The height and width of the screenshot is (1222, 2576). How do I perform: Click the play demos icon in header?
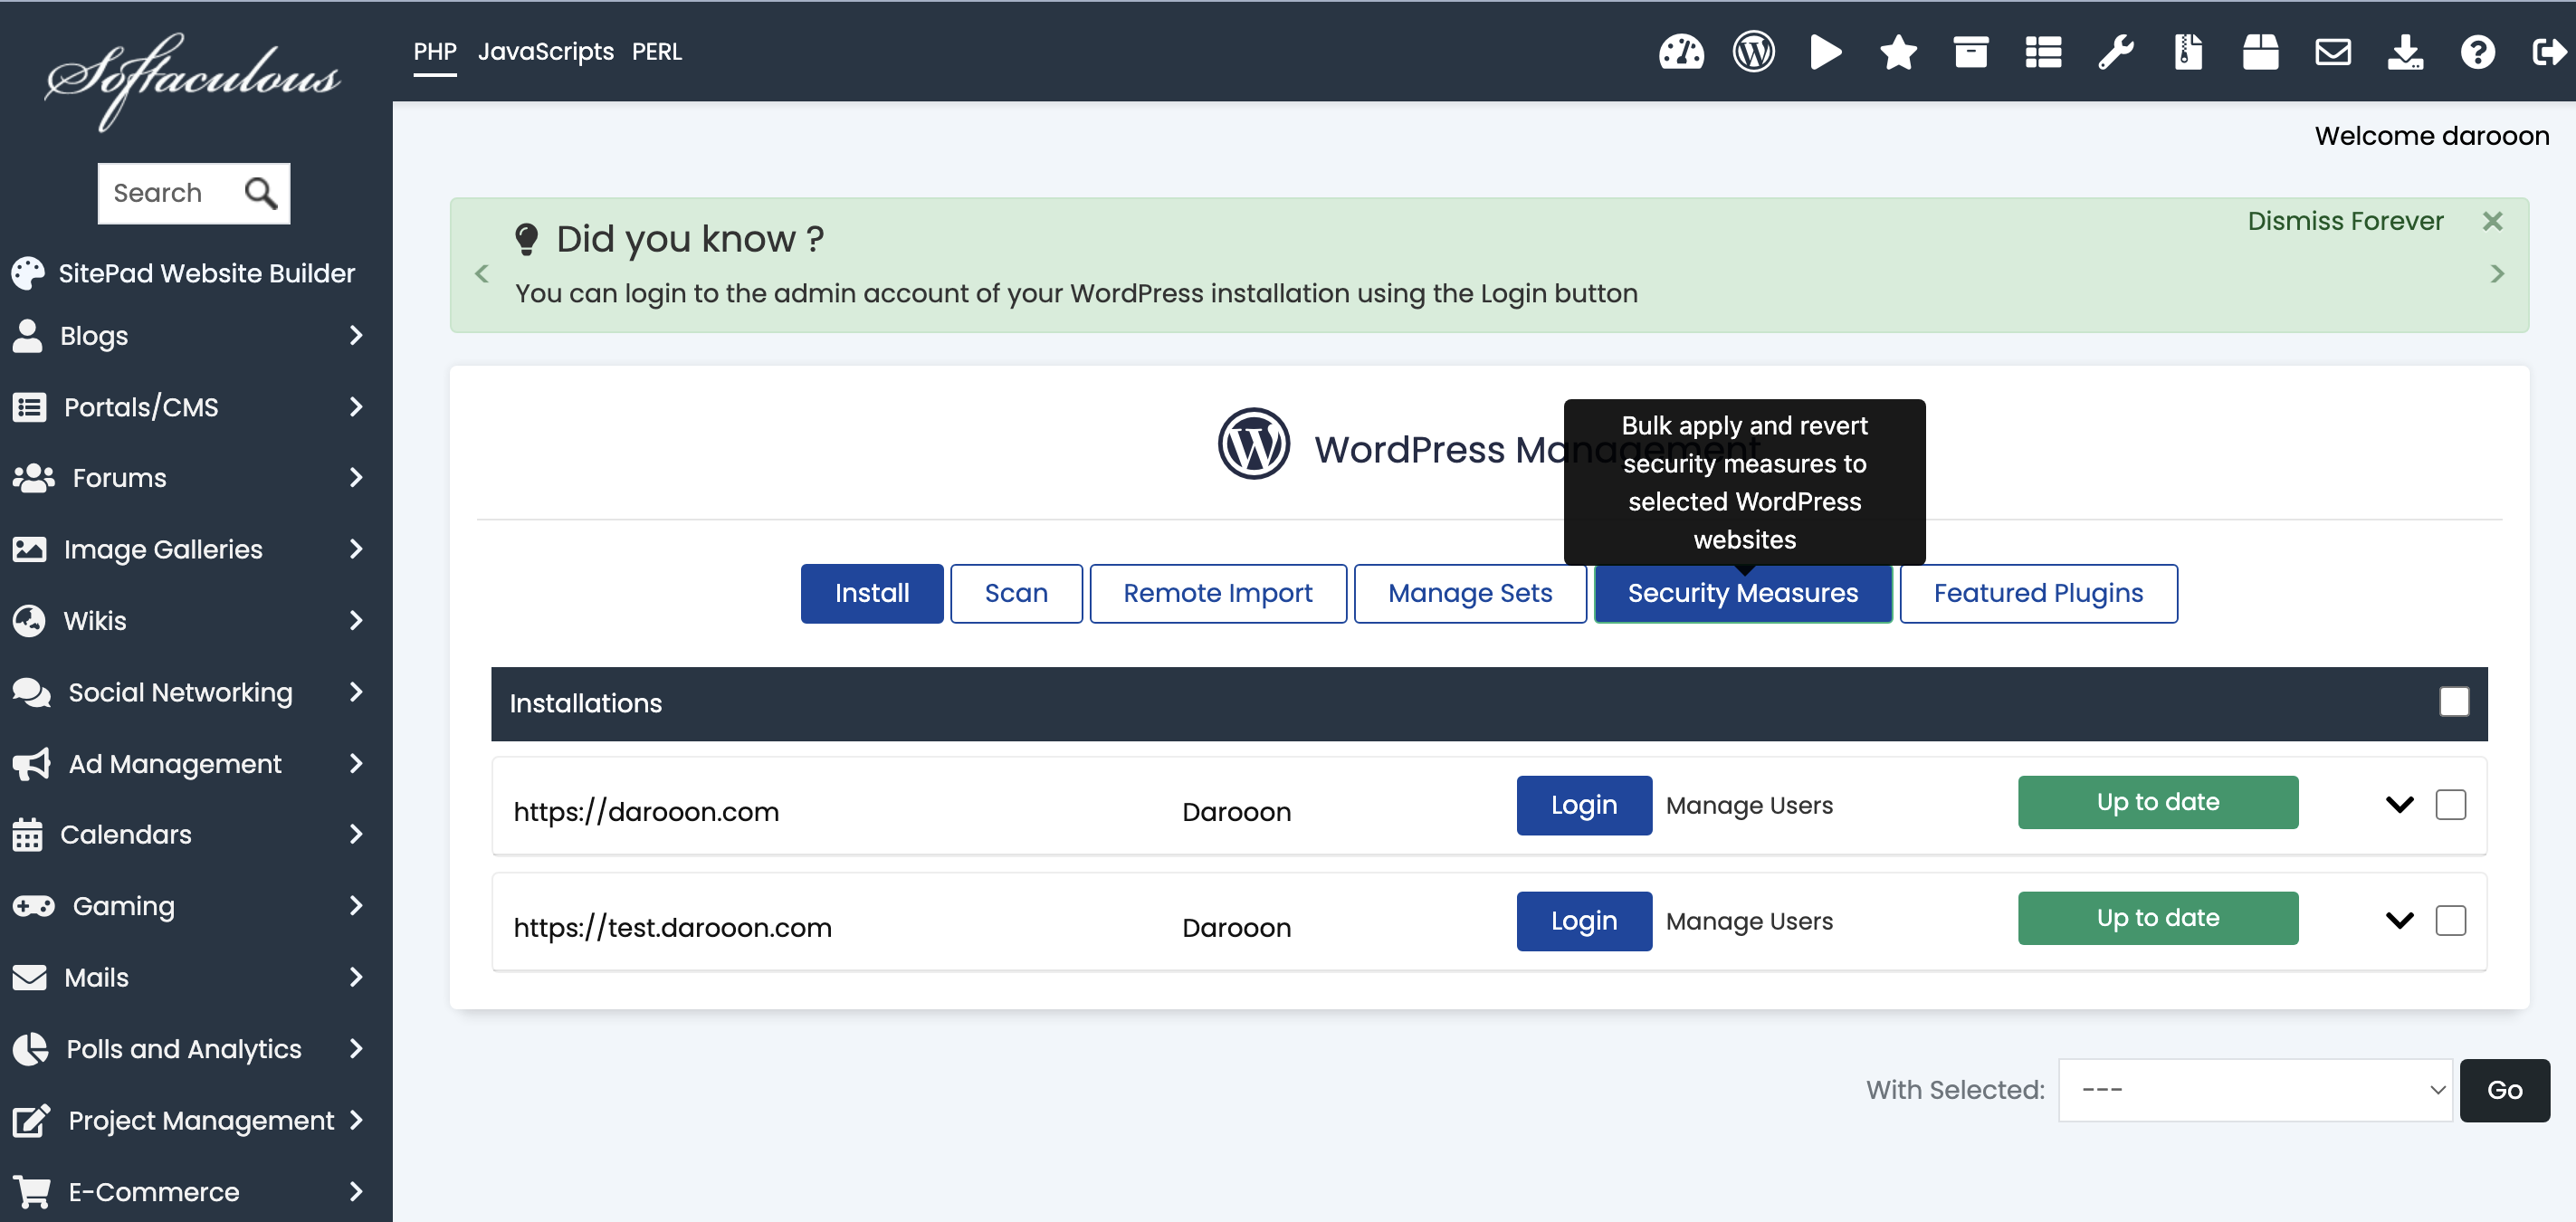[1825, 51]
